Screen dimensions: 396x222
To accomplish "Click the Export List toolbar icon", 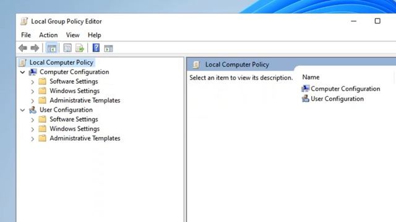I will (80, 48).
